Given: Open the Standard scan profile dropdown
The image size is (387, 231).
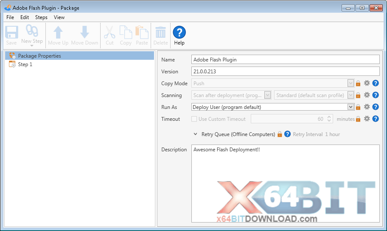Looking at the screenshot, I should point(351,95).
